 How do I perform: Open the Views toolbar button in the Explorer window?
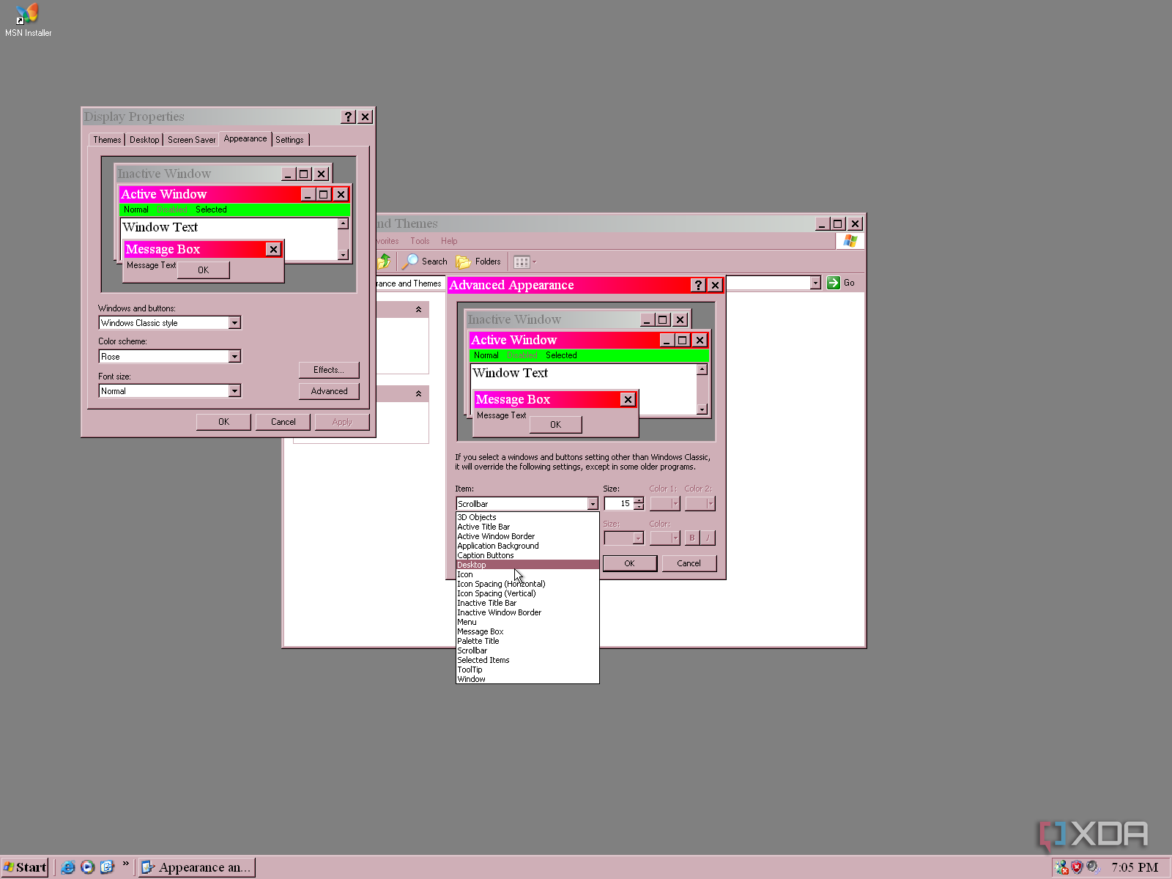click(525, 262)
